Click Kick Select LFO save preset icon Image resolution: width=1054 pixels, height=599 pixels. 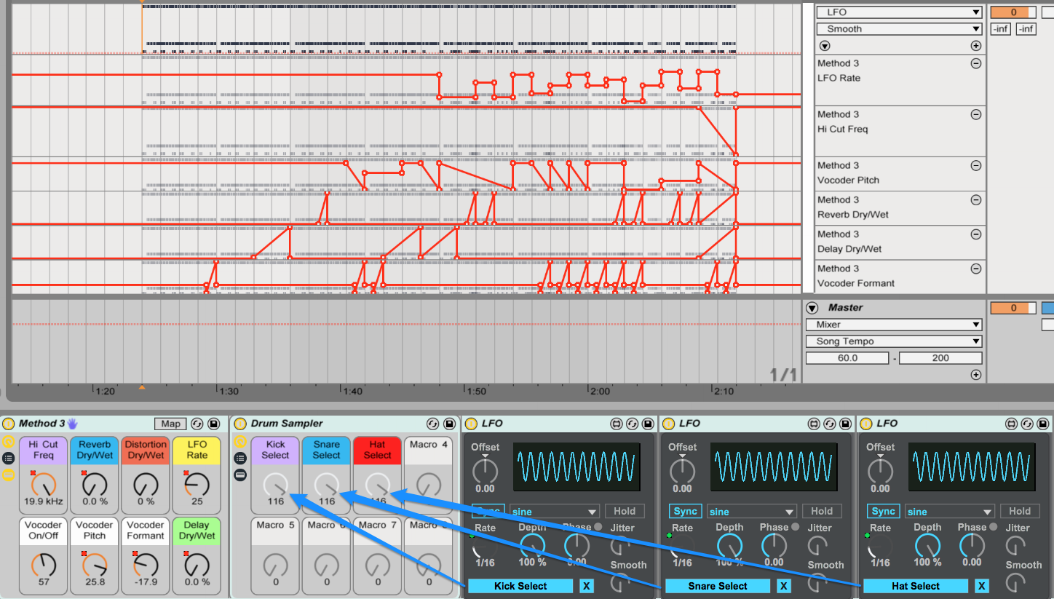click(x=646, y=424)
